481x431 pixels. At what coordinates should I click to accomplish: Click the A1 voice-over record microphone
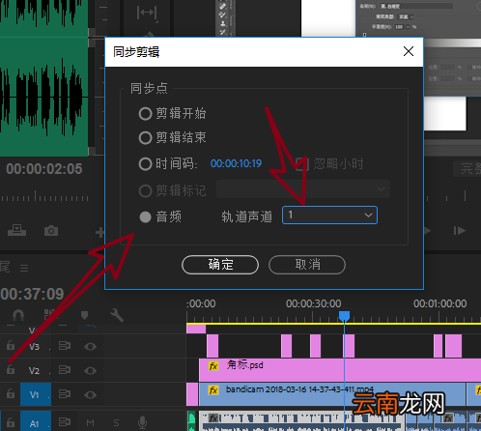[x=142, y=422]
